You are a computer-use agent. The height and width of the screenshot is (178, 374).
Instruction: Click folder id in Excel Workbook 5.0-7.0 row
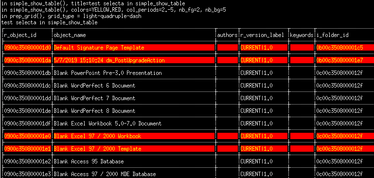click(340, 124)
